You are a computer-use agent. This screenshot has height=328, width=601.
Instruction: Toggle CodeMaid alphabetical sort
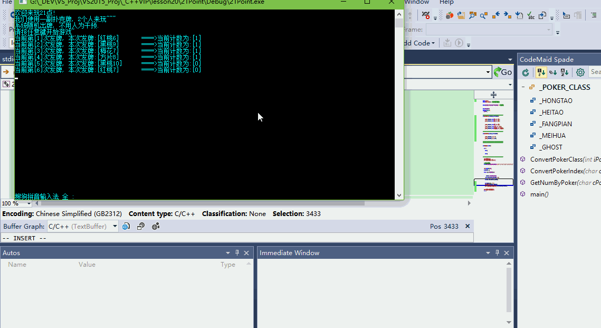tap(565, 72)
